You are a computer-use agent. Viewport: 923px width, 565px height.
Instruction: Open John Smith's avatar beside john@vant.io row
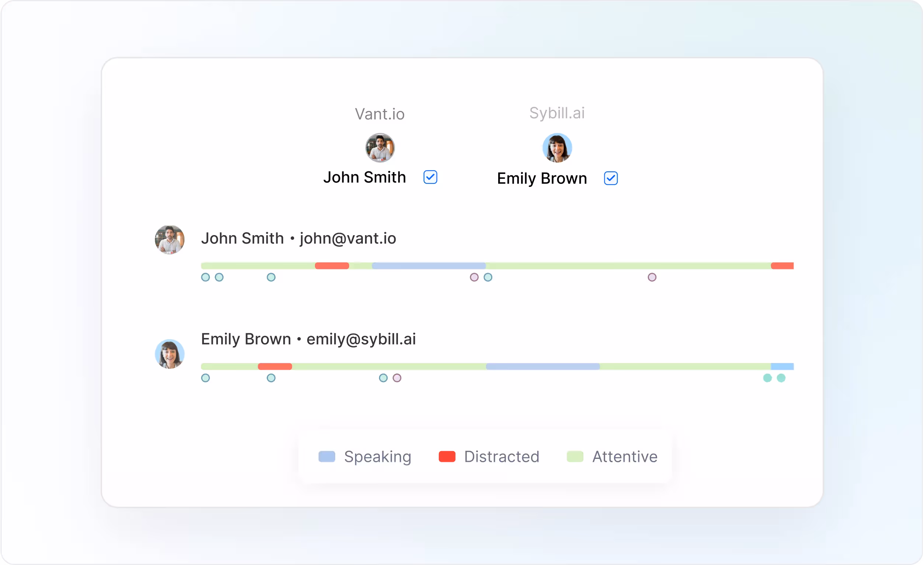click(169, 240)
